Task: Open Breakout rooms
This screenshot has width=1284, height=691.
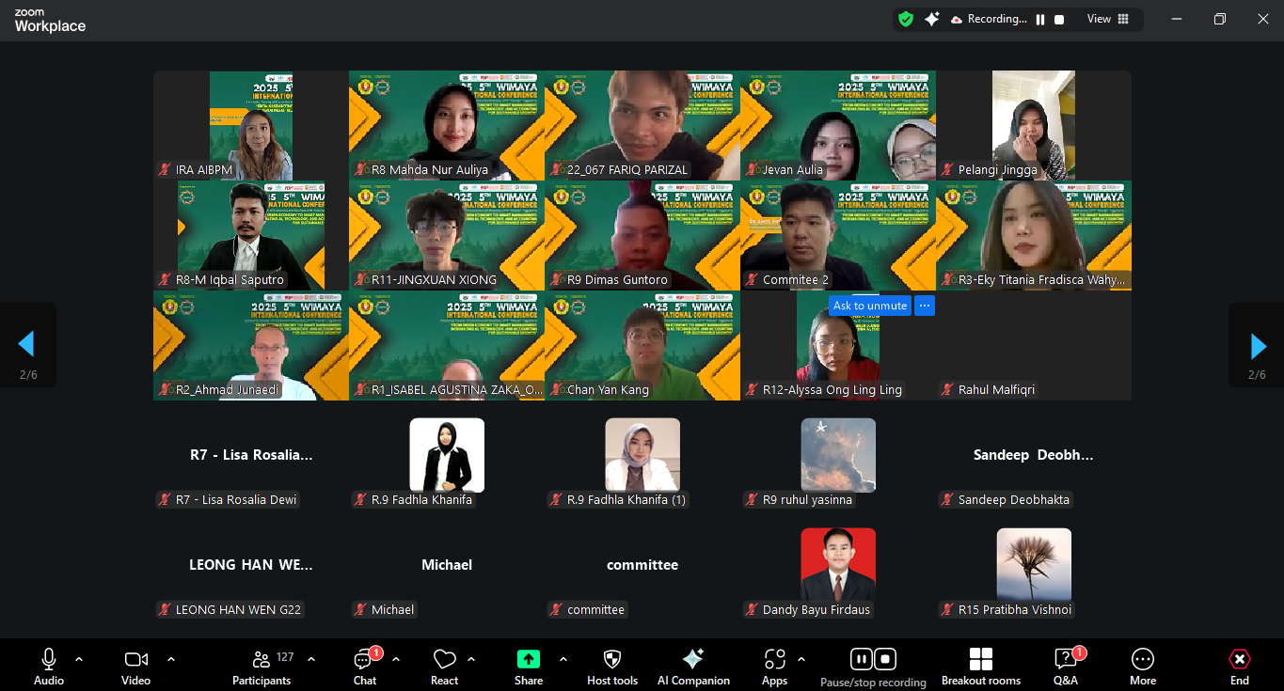Action: [x=981, y=666]
